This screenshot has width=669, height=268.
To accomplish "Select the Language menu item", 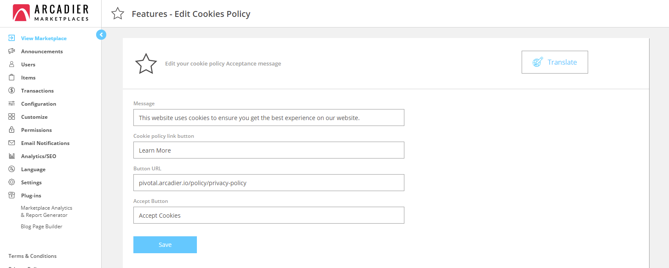I will coord(33,170).
